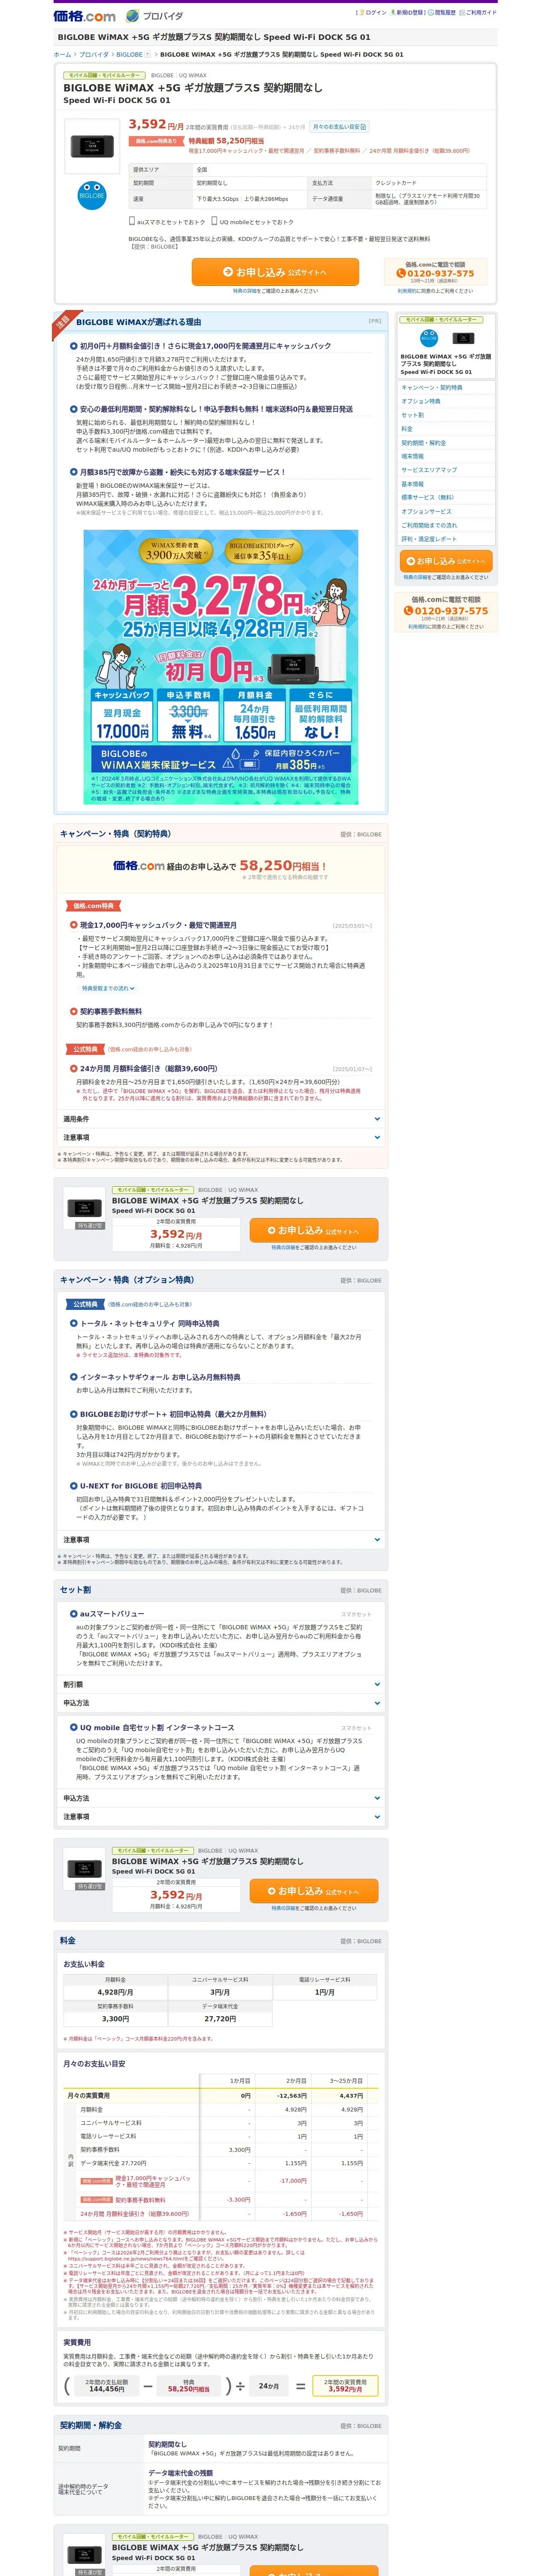Click お申し込み button in second product summary card
The height and width of the screenshot is (2576, 551).
(314, 1891)
